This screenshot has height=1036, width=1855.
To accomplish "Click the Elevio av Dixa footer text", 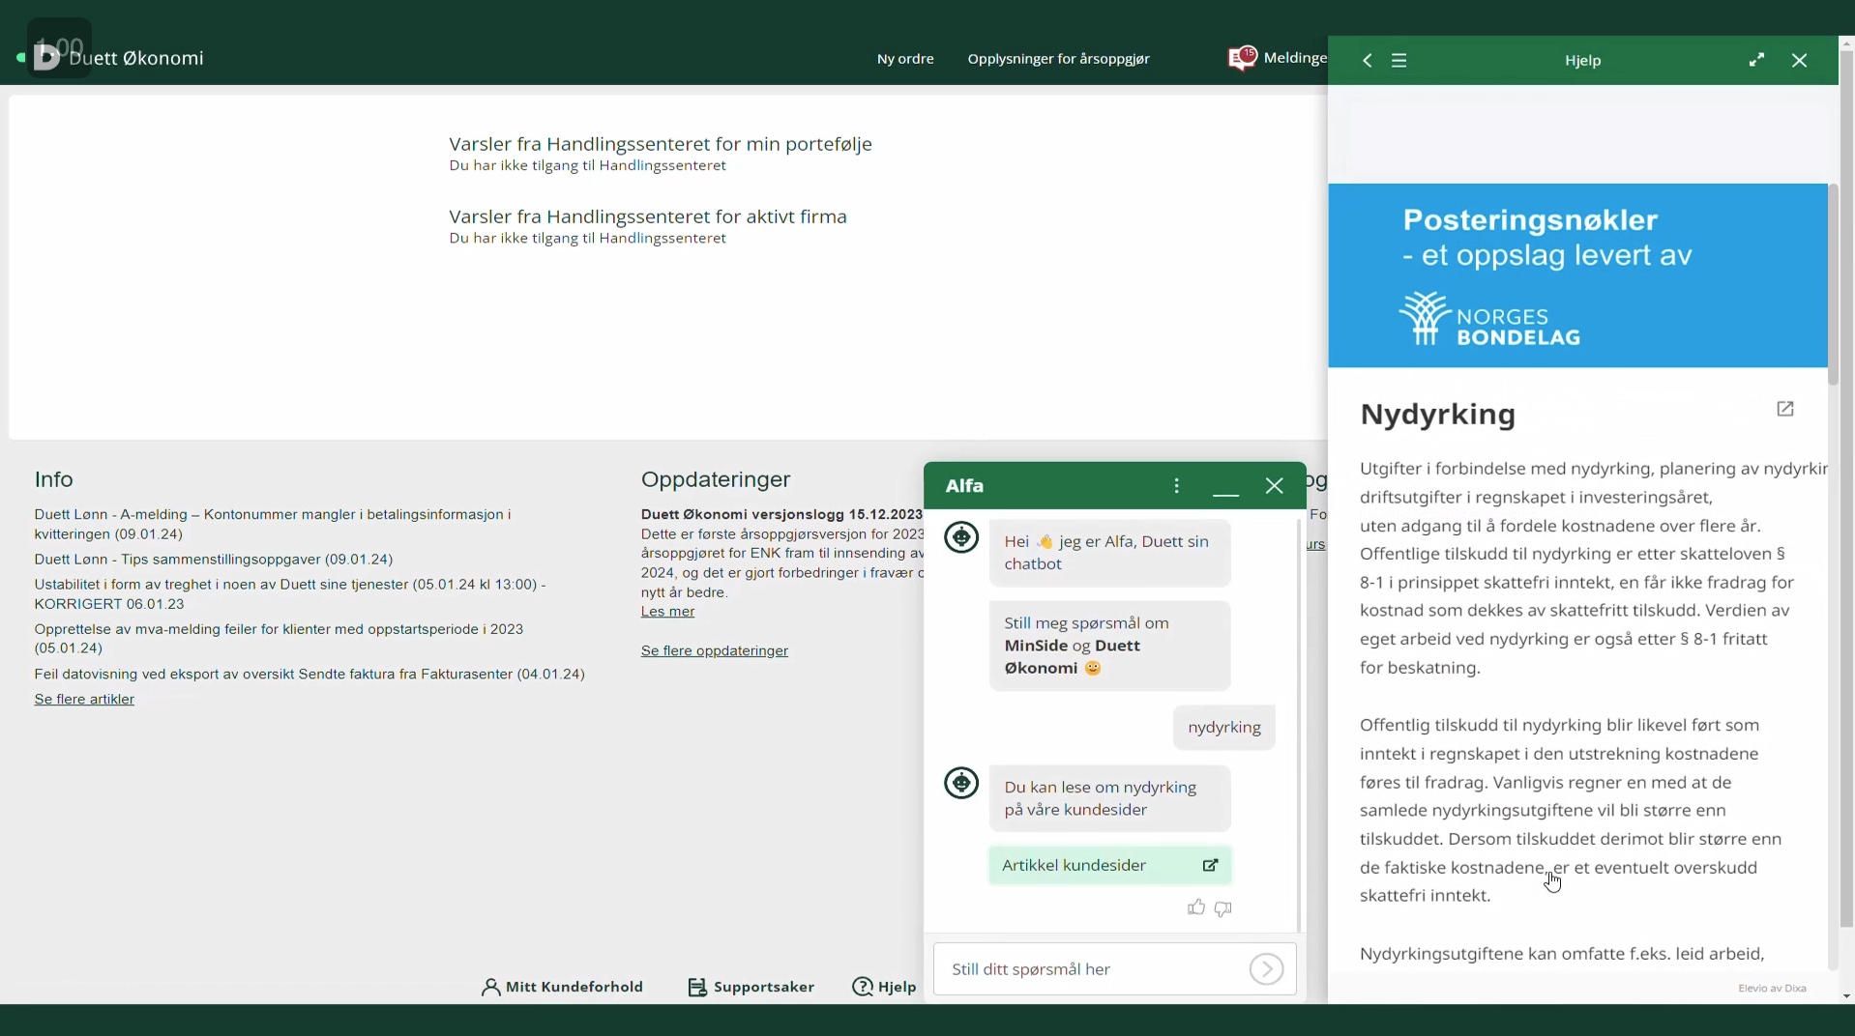I will pyautogui.click(x=1772, y=989).
